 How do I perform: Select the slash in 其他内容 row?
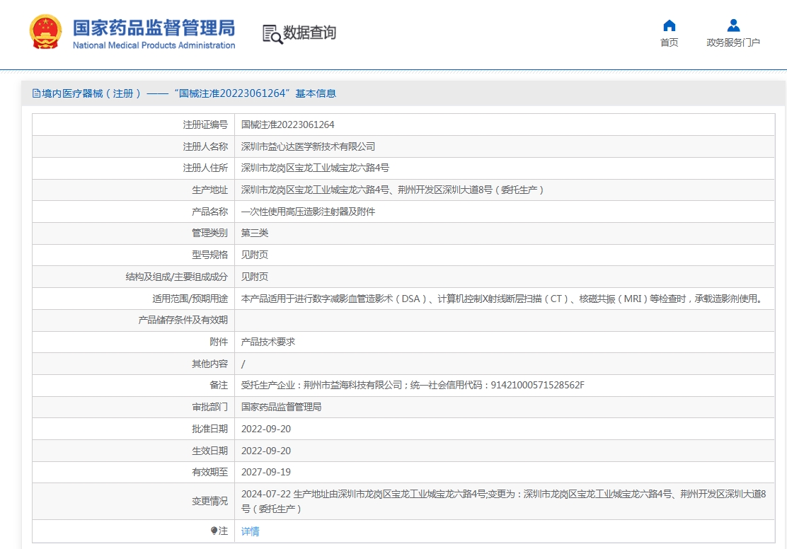point(243,364)
